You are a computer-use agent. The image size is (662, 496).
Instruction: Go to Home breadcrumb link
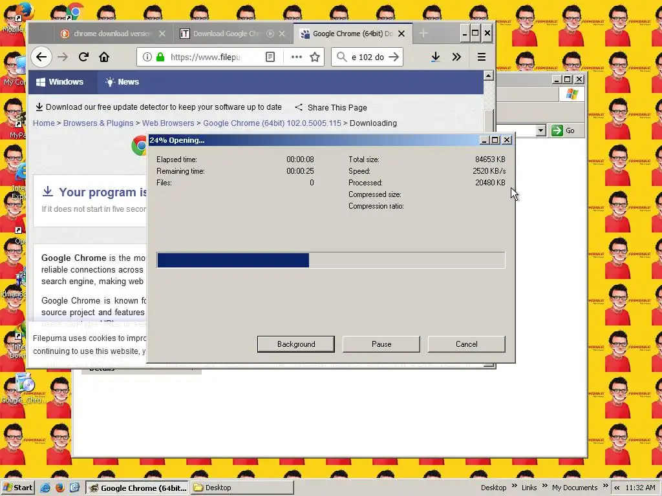tap(44, 123)
